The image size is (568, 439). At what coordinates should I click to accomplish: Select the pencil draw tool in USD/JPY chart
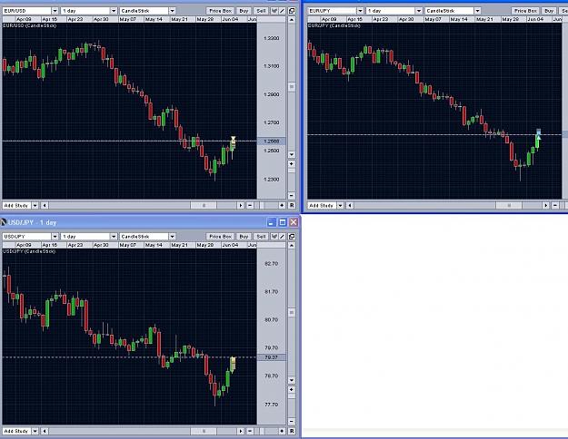click(x=283, y=237)
